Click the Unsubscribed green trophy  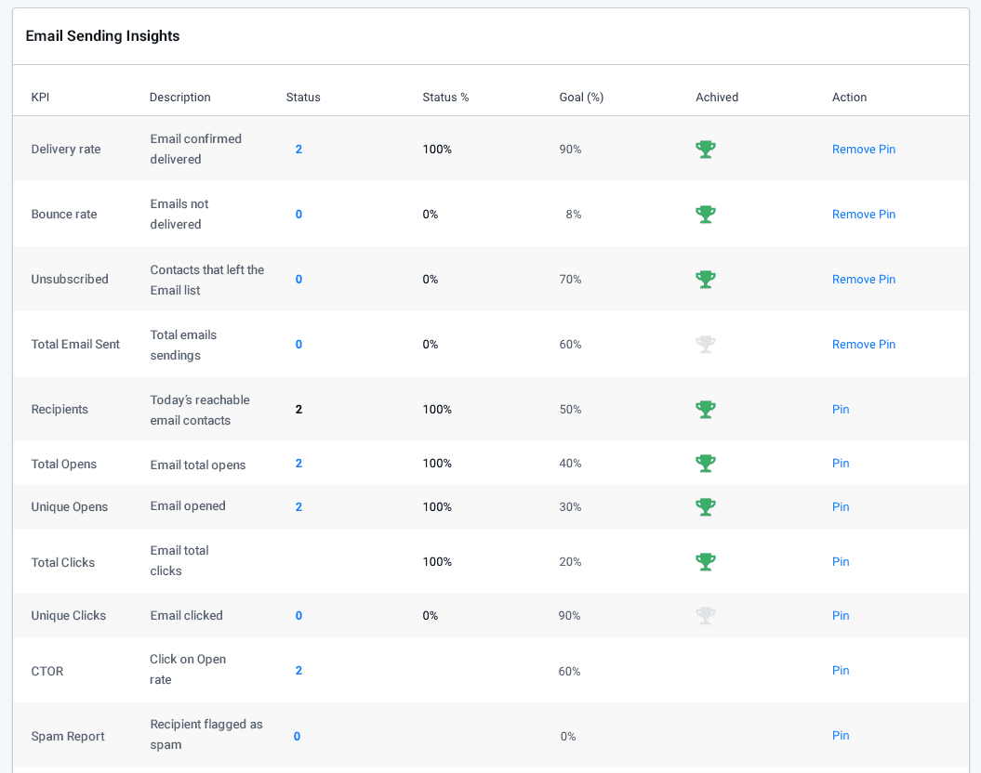706,279
